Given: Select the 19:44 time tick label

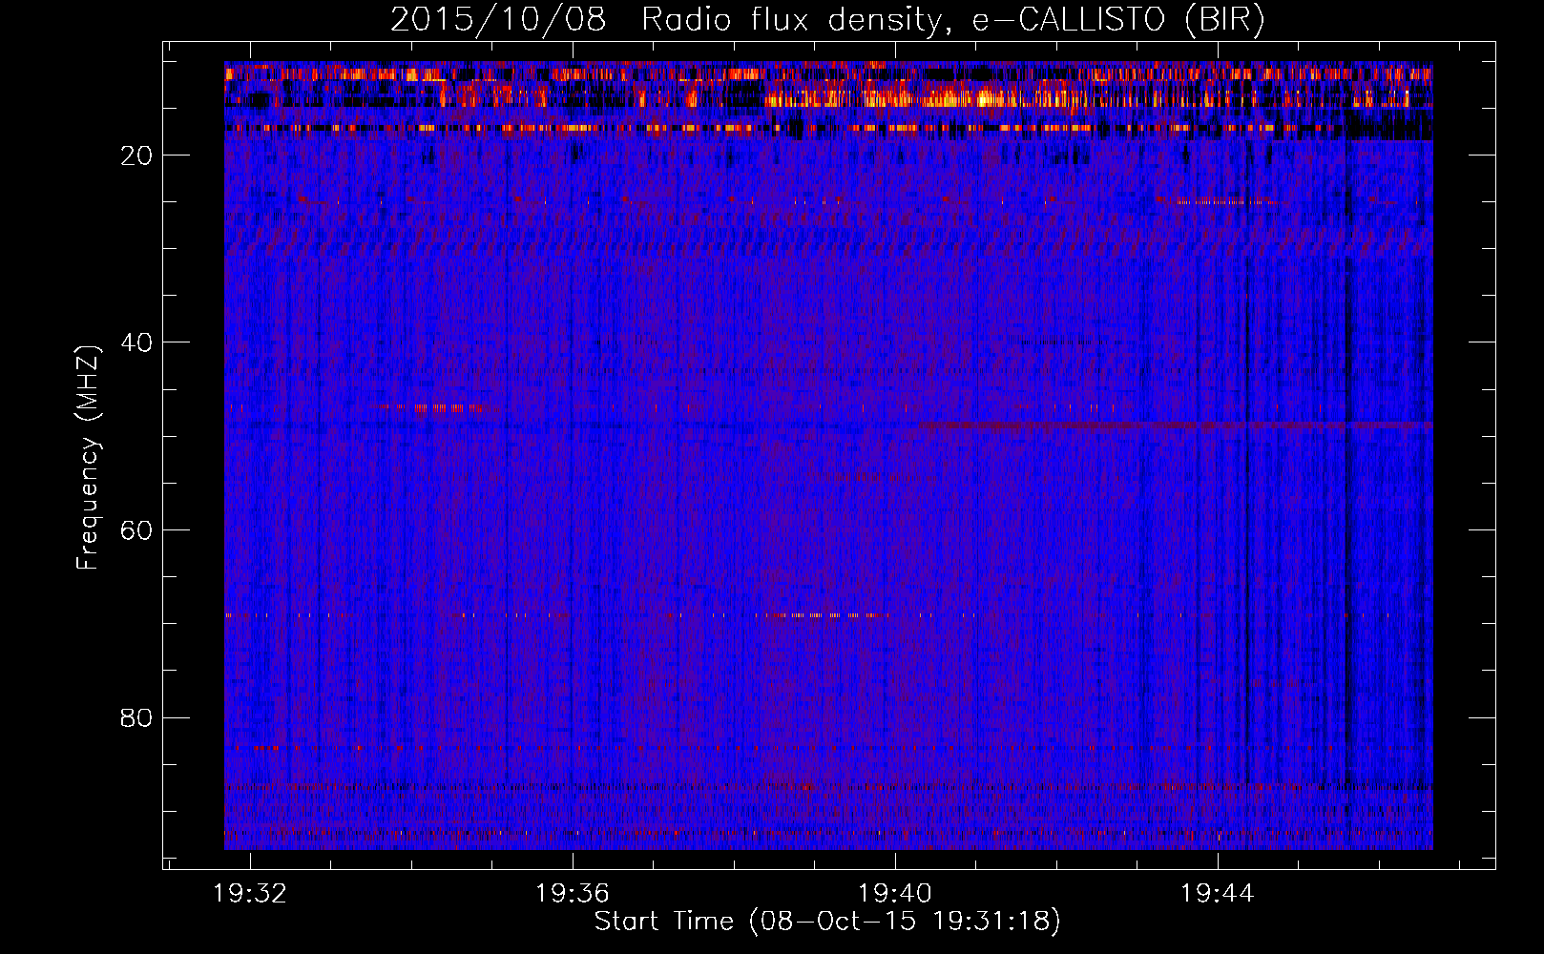Looking at the screenshot, I should click(1218, 894).
